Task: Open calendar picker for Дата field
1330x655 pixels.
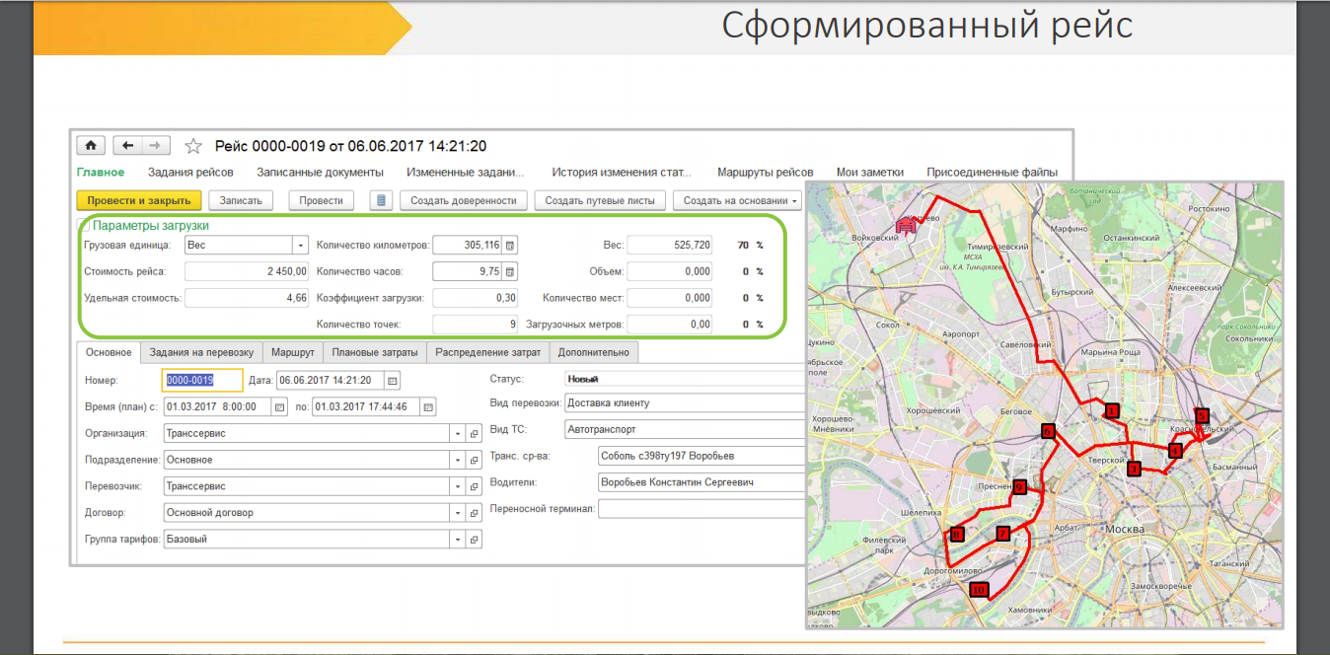Action: pos(393,380)
